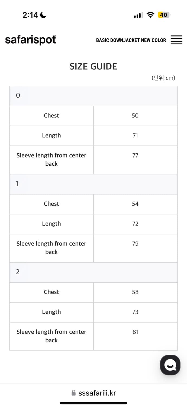Tap the moon focus mode icon

click(x=43, y=15)
